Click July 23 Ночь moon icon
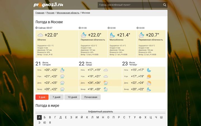 point(149,70)
